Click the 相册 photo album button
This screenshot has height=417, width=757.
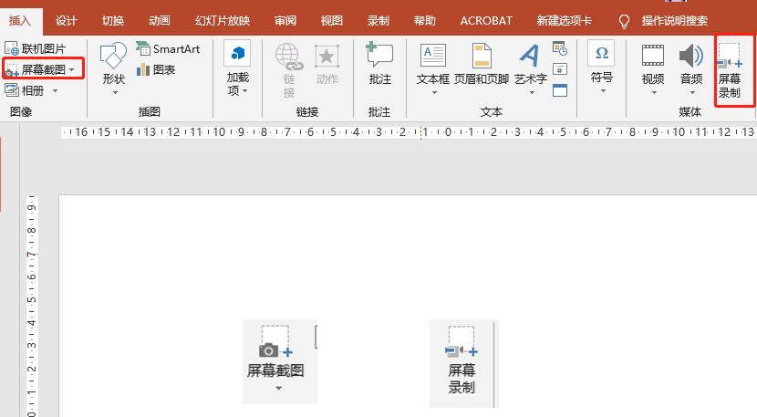[26, 90]
